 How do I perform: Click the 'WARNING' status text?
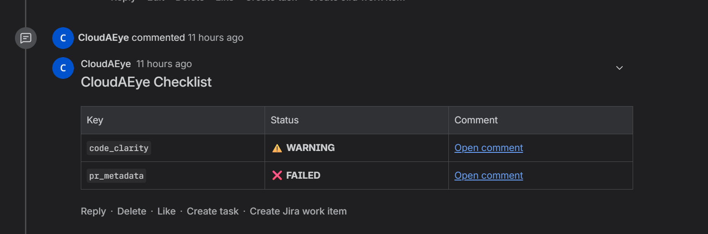point(310,148)
